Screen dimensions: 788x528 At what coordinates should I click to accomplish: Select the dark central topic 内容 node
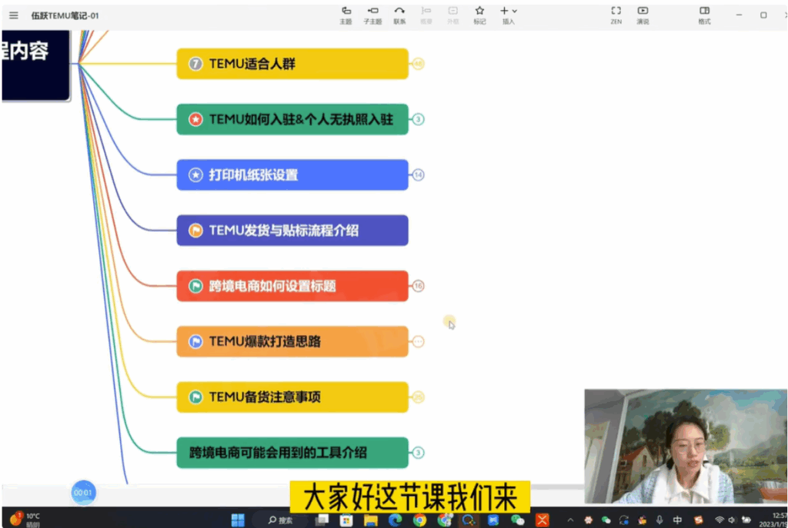click(x=35, y=65)
